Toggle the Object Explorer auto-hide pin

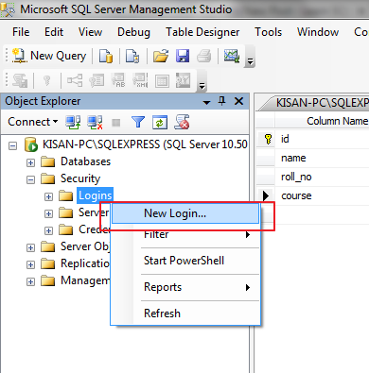(x=222, y=101)
